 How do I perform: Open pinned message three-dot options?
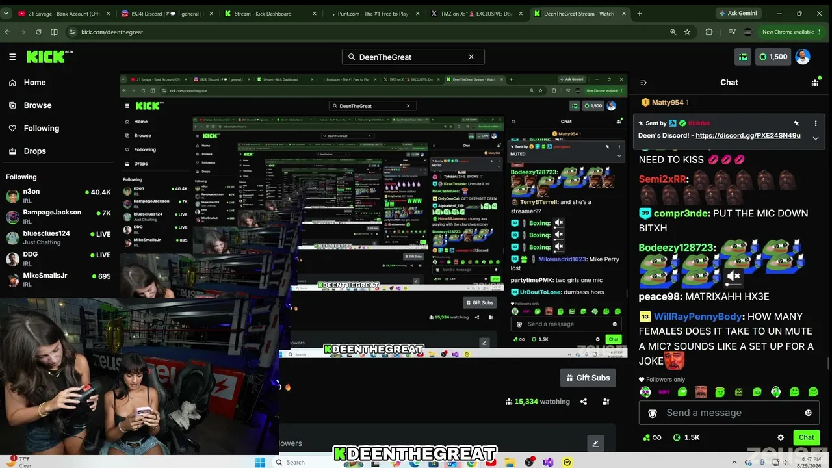pos(816,123)
